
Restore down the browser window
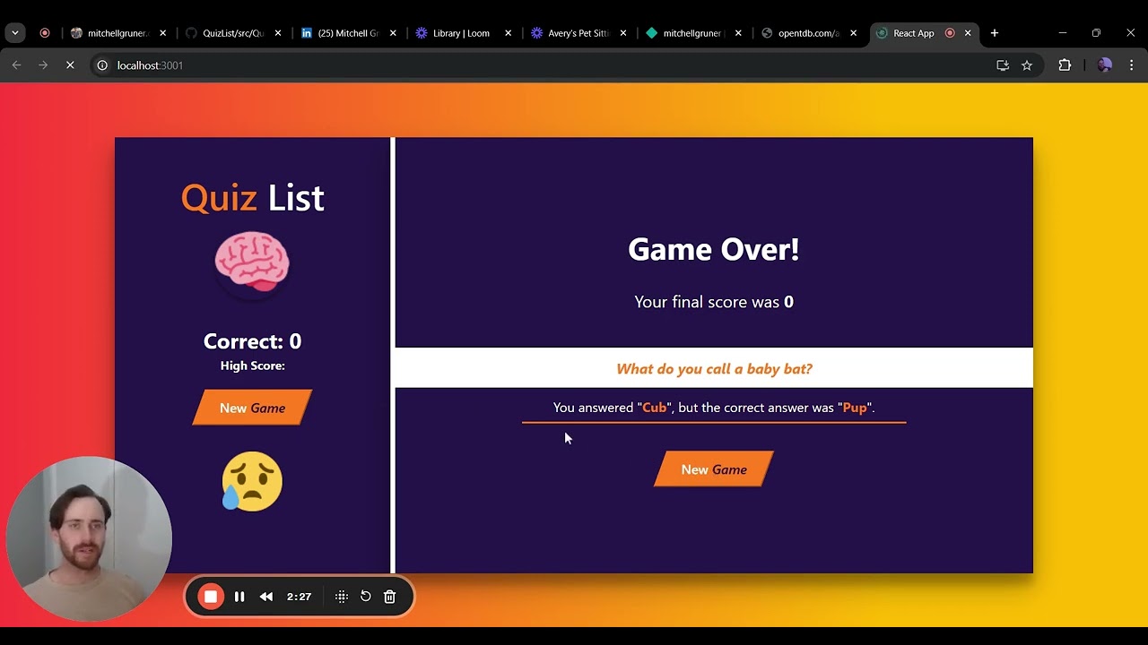1096,33
